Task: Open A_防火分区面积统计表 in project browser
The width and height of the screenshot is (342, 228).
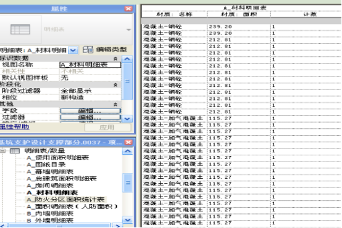Action: [65, 200]
